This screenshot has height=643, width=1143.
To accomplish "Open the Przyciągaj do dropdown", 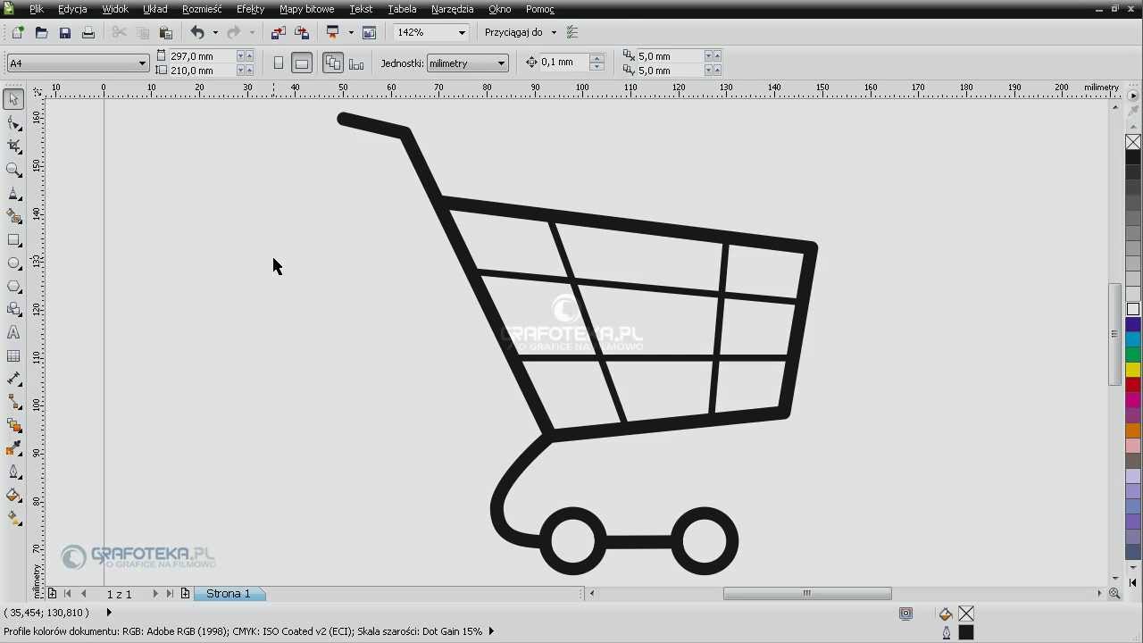I will coord(554,33).
